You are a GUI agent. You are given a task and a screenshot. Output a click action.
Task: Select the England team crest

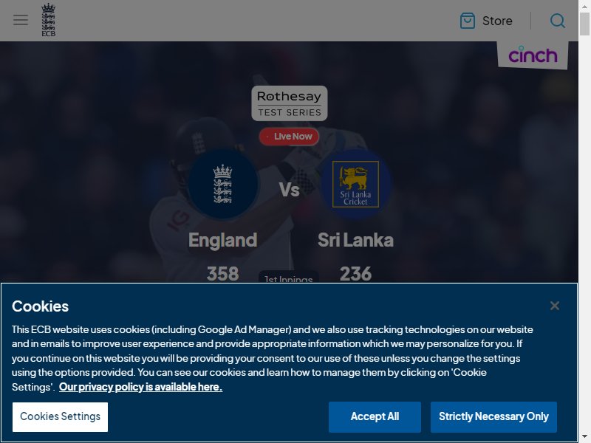coord(222,183)
